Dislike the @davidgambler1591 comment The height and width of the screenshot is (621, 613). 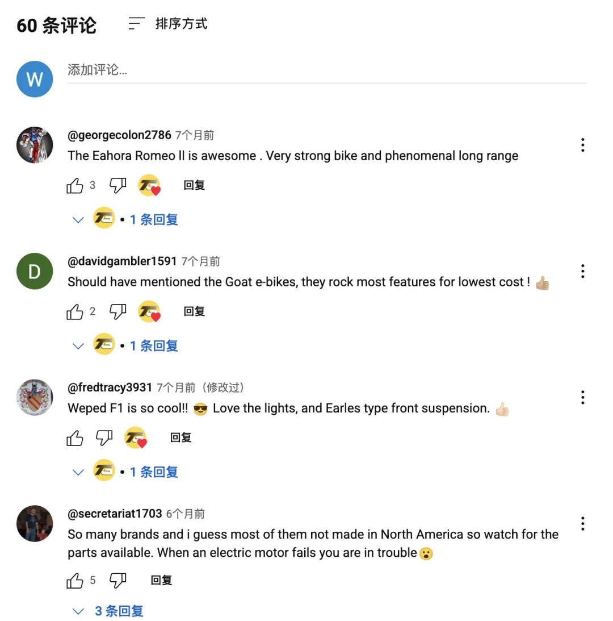(x=117, y=312)
